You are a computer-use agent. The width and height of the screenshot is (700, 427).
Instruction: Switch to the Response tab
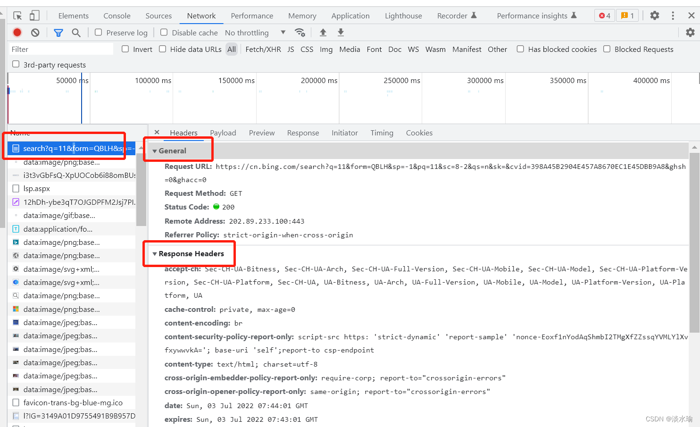[303, 133]
